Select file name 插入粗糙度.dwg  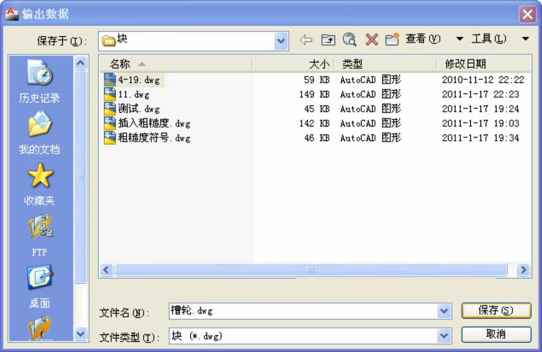pos(154,123)
